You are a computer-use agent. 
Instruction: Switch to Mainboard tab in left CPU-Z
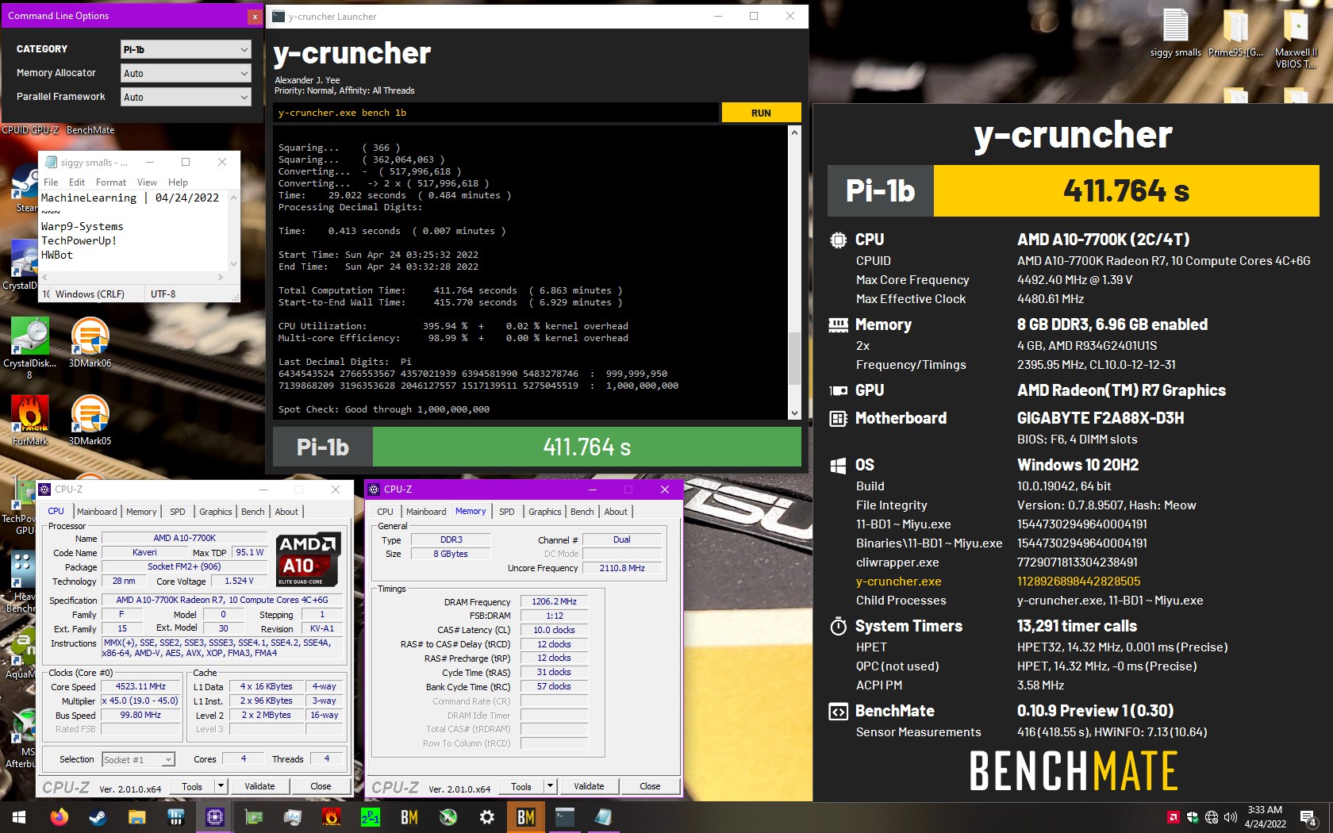pyautogui.click(x=97, y=512)
